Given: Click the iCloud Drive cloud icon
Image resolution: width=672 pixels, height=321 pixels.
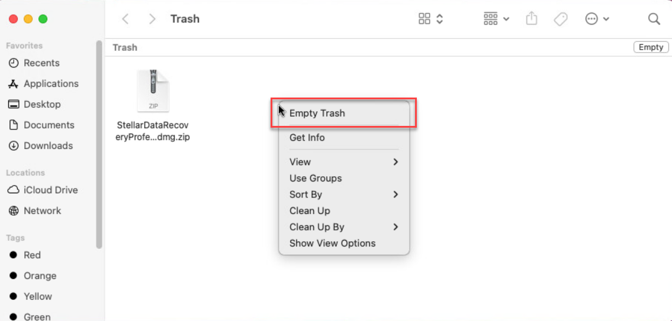Looking at the screenshot, I should [x=14, y=190].
